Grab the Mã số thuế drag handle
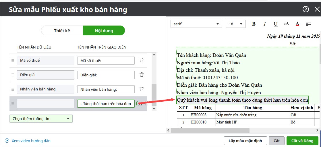The image size is (321, 147). (12, 60)
